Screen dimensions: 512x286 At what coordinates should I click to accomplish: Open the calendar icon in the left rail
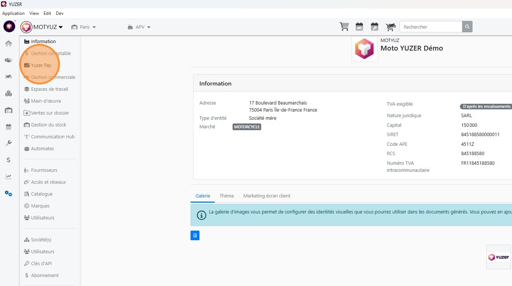point(9,127)
